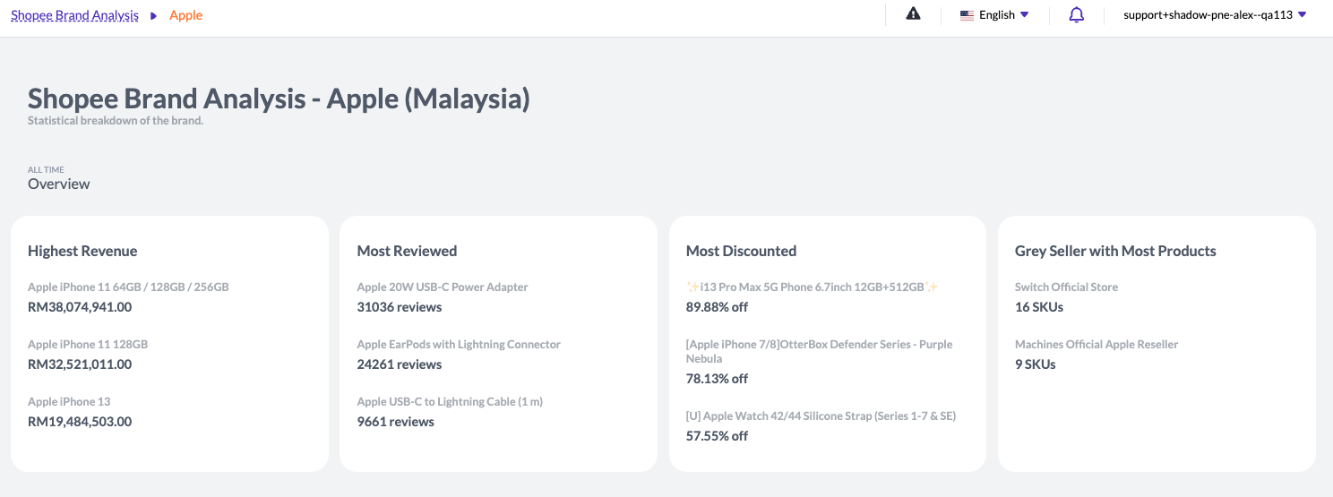
Task: Click the ALL TIME period label
Action: (46, 169)
